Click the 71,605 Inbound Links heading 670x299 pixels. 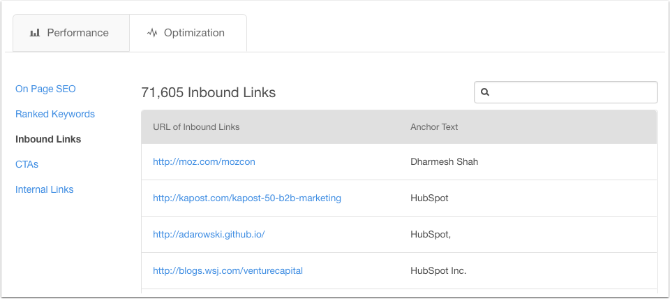click(x=209, y=92)
